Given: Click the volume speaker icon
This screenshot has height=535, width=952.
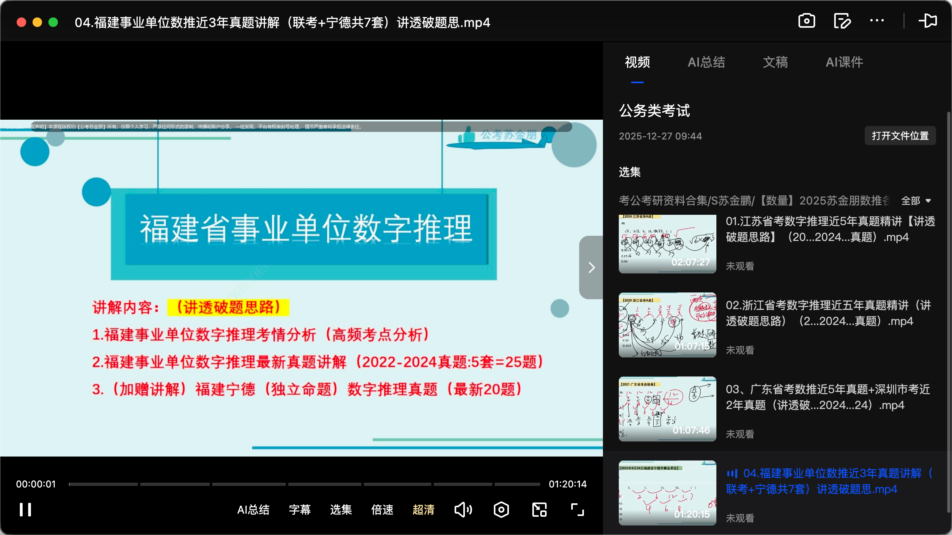Looking at the screenshot, I should click(x=463, y=510).
